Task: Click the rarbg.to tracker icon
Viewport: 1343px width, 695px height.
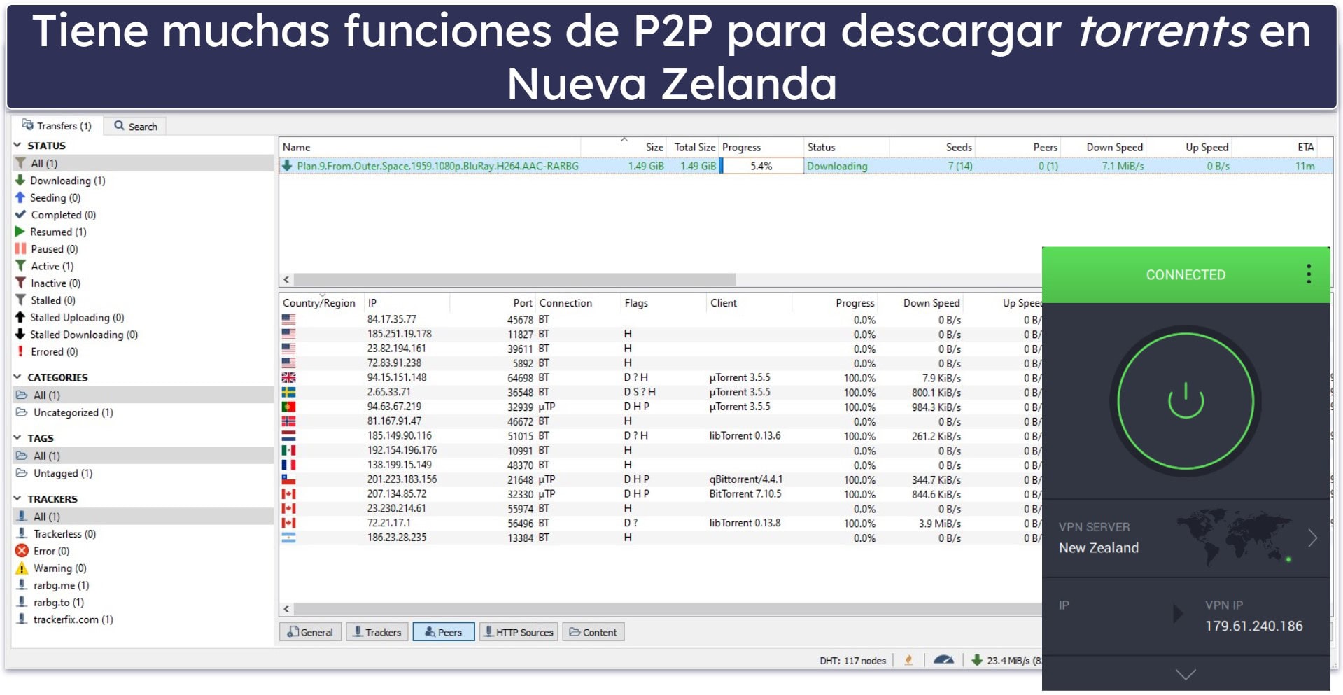Action: [x=22, y=602]
